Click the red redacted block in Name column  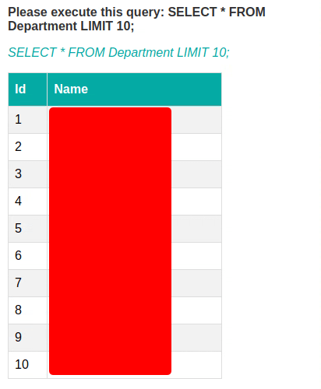(110, 241)
